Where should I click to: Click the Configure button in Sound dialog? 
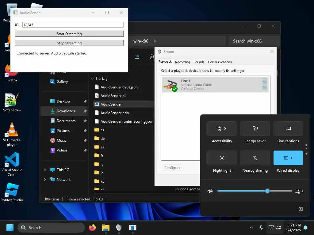pyautogui.click(x=172, y=168)
